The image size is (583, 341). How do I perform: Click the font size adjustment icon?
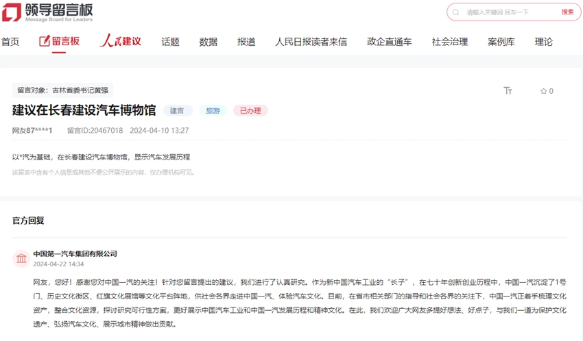coord(508,90)
